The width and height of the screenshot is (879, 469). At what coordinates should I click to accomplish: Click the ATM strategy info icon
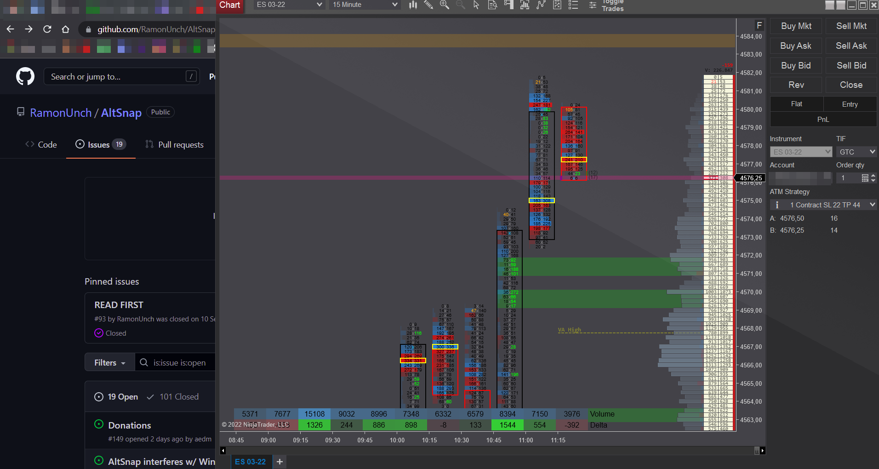[777, 205]
